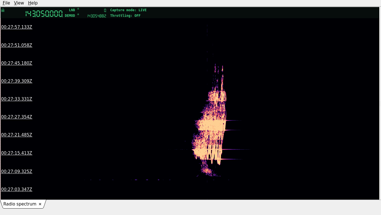
Task: Toggle the main frequency lock icon
Action: click(3, 10)
